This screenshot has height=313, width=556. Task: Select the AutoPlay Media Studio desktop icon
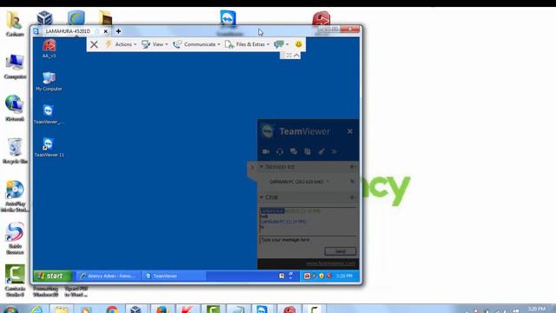coord(15,196)
